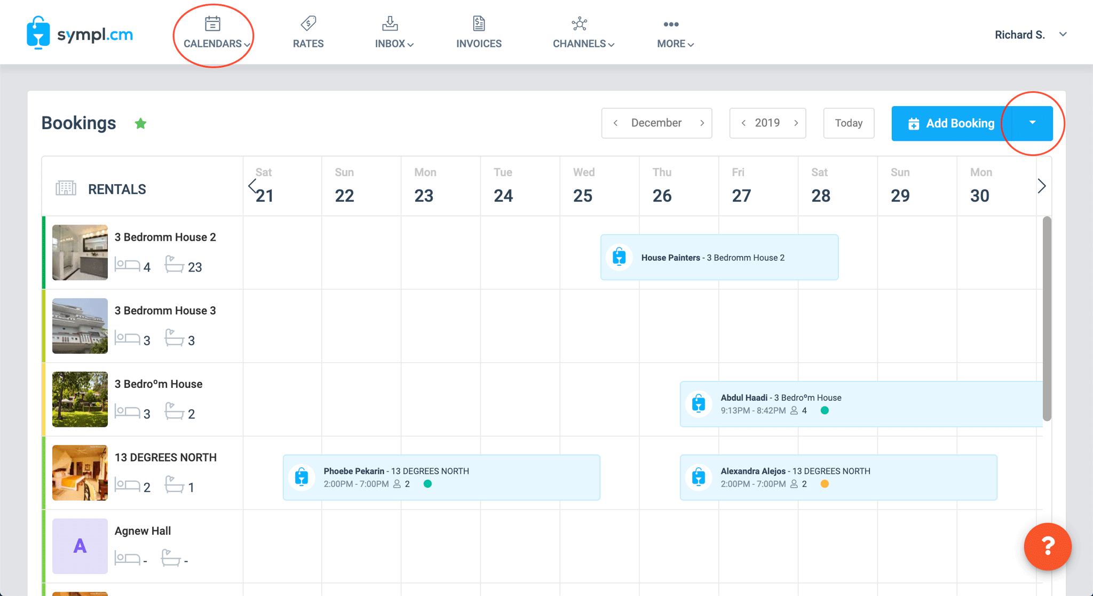The width and height of the screenshot is (1093, 596).
Task: Click the Add Booking button
Action: coord(951,123)
